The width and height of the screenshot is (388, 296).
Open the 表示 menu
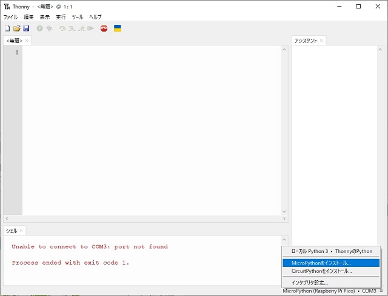pyautogui.click(x=45, y=17)
